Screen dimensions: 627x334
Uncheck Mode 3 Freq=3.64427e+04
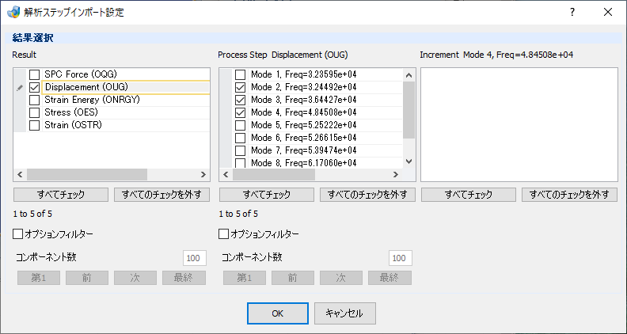[x=241, y=100]
